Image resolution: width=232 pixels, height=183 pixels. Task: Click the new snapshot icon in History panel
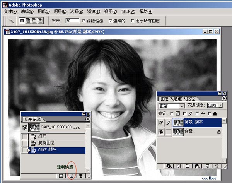click(x=71, y=176)
